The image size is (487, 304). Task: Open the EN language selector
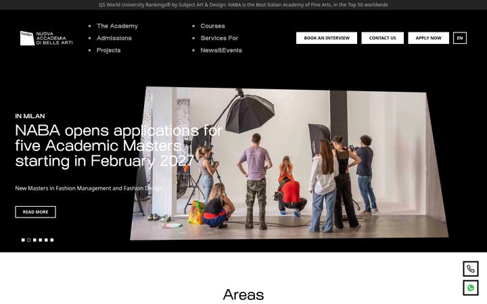coord(460,38)
